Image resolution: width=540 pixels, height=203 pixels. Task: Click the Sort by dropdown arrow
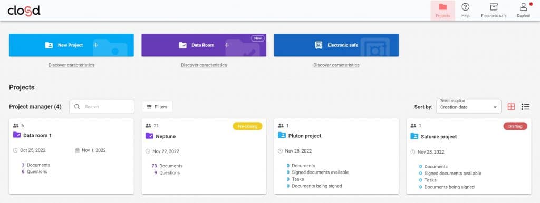tap(495, 107)
